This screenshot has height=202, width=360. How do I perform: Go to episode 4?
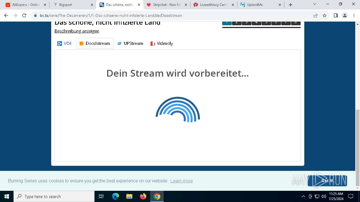pos(256,23)
